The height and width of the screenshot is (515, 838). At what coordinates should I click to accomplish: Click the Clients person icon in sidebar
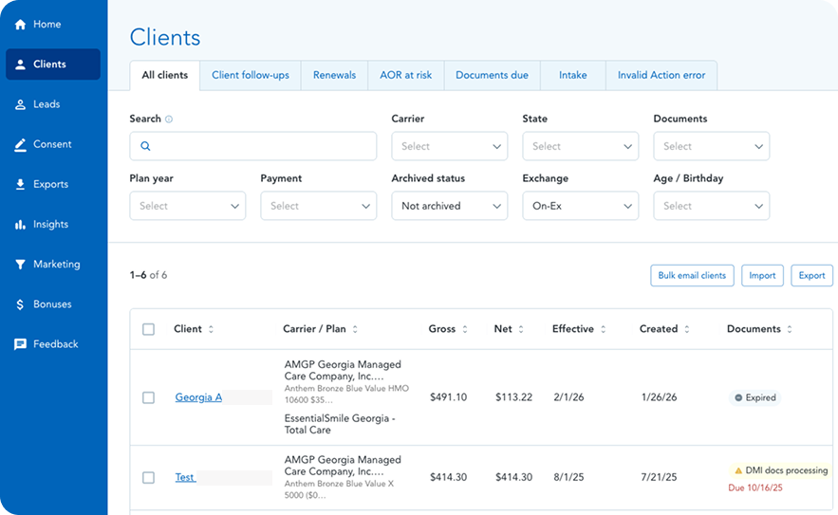[x=20, y=64]
